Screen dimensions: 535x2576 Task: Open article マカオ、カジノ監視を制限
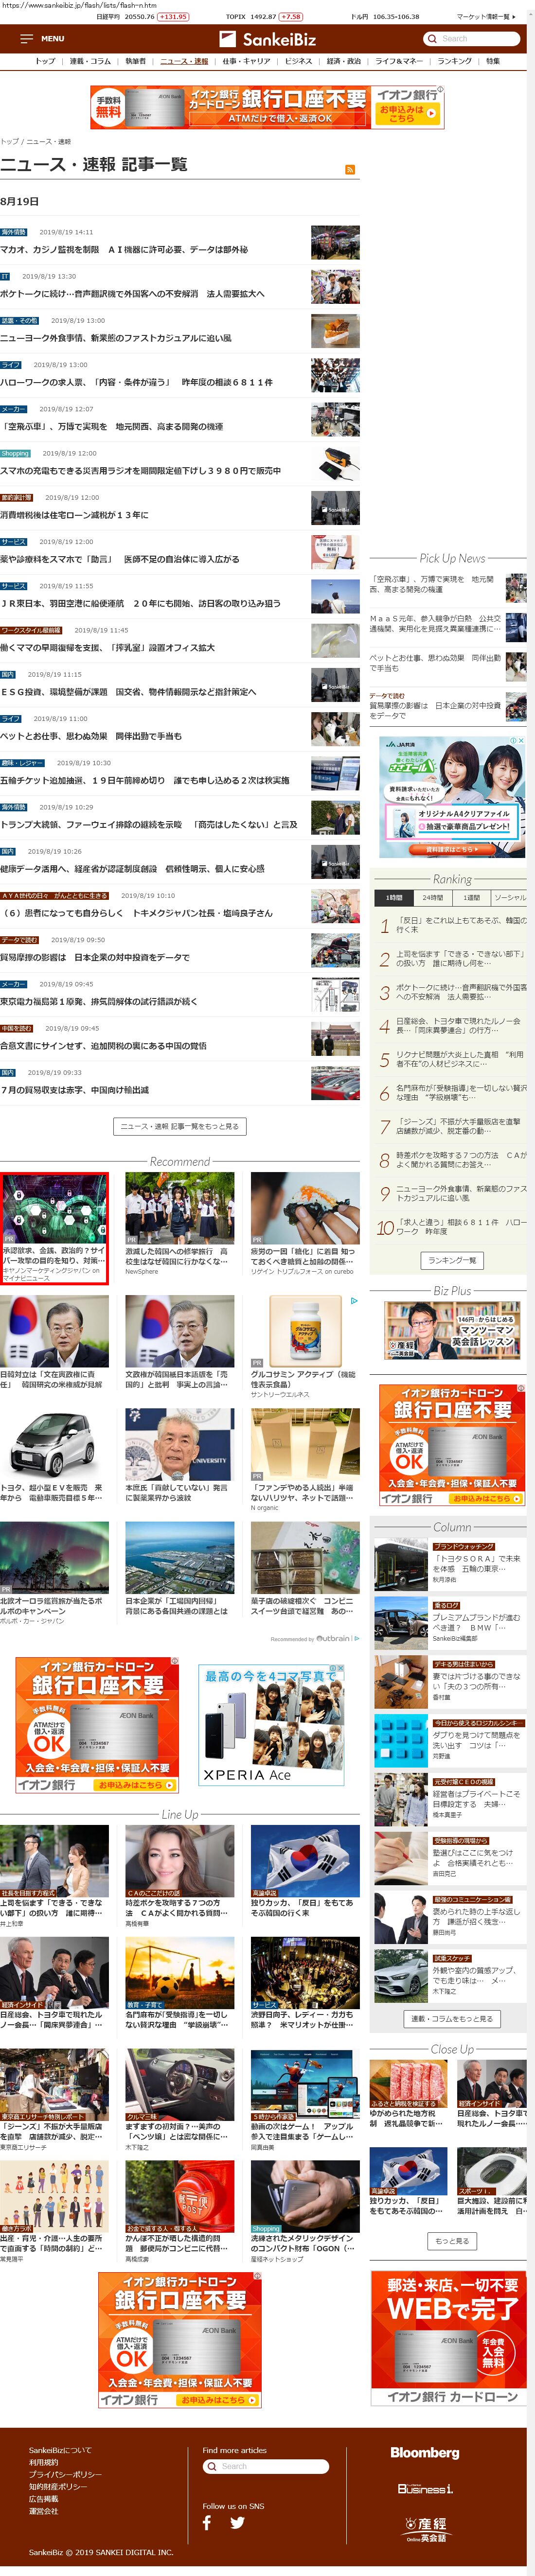tap(124, 250)
